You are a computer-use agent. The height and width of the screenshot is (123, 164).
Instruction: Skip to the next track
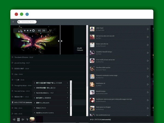[23, 119]
